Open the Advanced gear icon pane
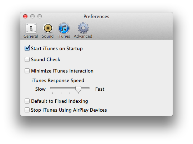The width and height of the screenshot is (193, 144). tap(83, 28)
